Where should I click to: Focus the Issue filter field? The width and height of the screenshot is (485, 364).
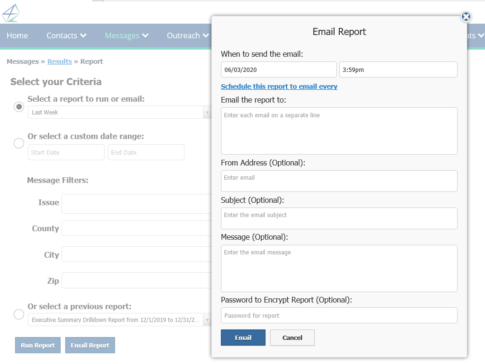(136, 204)
